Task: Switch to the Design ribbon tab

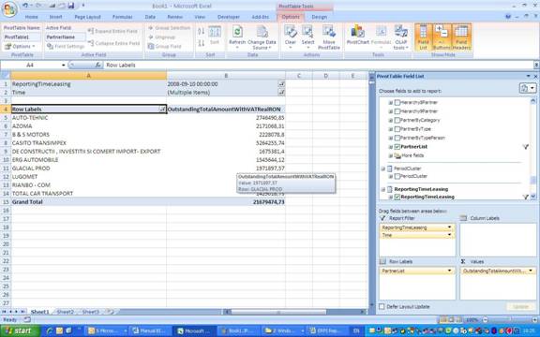Action: tap(320, 17)
